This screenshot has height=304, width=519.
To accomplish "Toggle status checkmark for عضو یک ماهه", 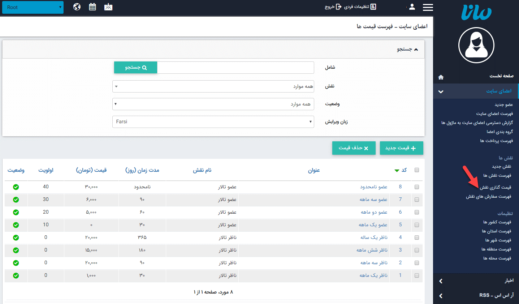I will [16, 225].
